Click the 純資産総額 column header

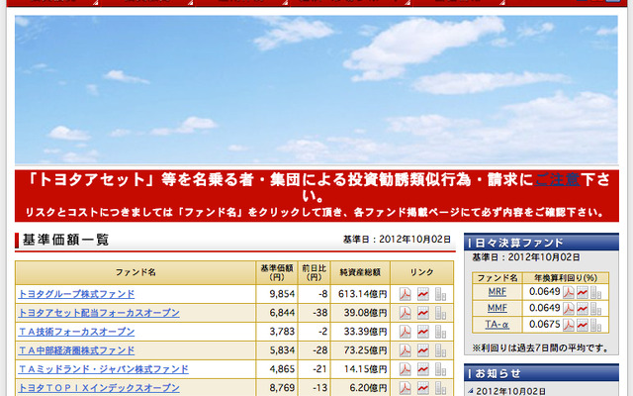pos(360,272)
